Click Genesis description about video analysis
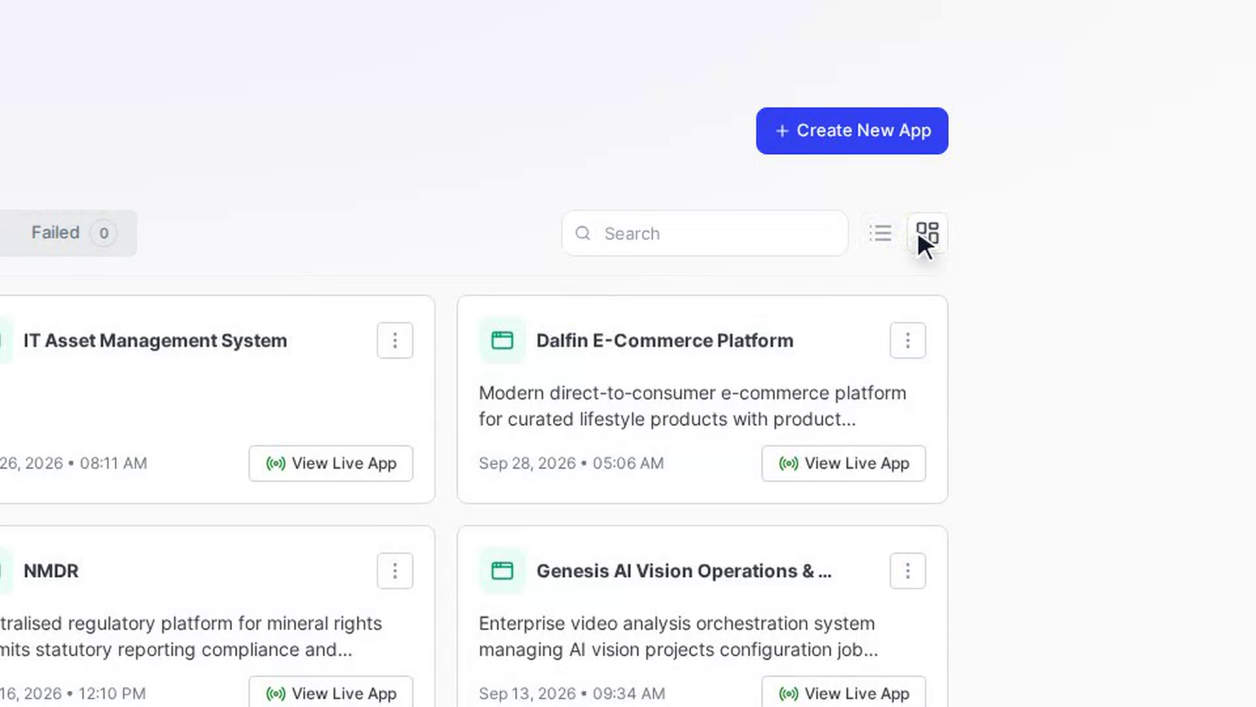The width and height of the screenshot is (1256, 707). (678, 636)
